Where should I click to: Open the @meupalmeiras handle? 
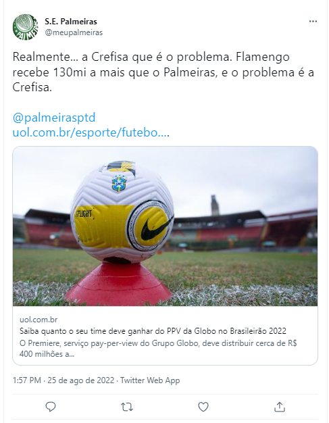coord(74,32)
